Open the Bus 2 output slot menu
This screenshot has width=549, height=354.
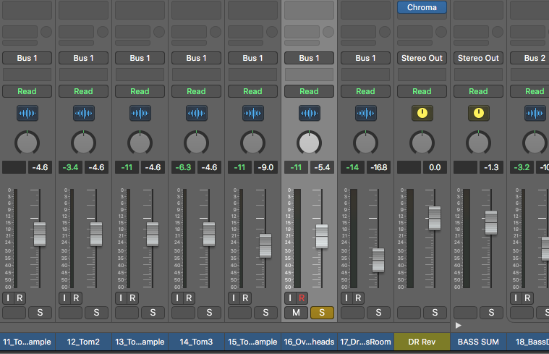pos(529,58)
